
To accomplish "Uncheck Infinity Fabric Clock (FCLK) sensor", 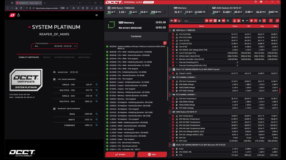I will point(173,56).
